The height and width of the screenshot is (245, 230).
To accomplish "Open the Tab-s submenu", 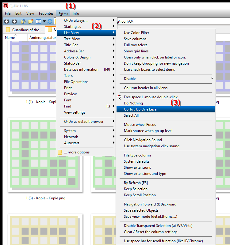I will coord(86,76).
